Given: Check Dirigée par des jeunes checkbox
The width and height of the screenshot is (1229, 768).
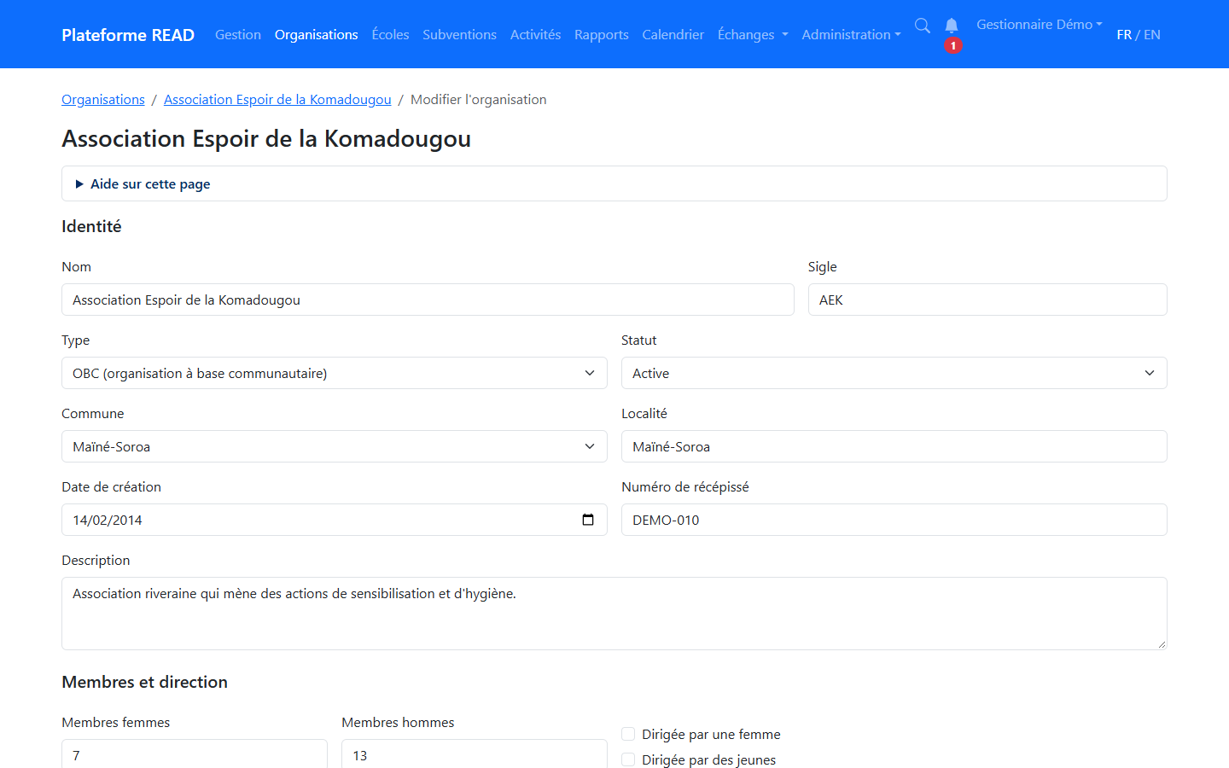Looking at the screenshot, I should 628,759.
